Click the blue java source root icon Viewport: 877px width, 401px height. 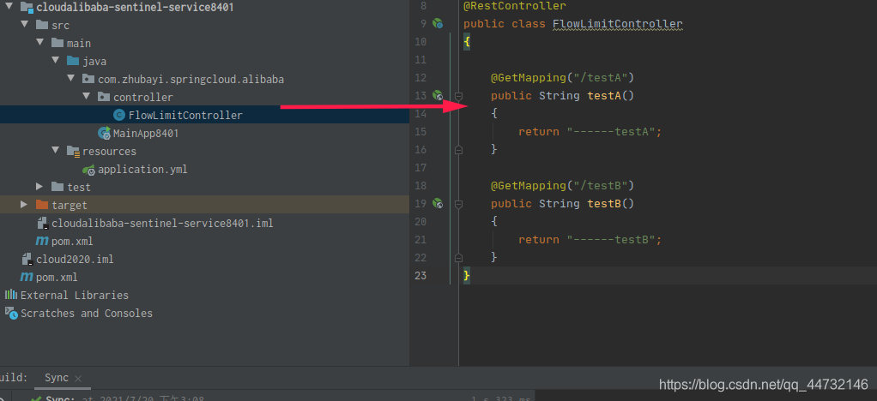(x=73, y=61)
